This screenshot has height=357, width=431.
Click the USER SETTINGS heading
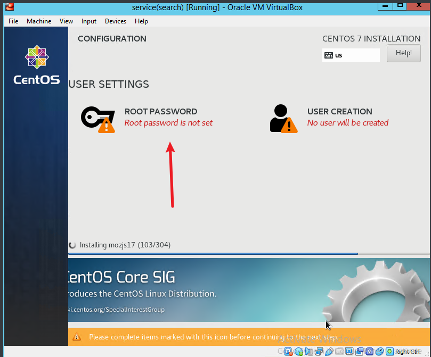109,84
